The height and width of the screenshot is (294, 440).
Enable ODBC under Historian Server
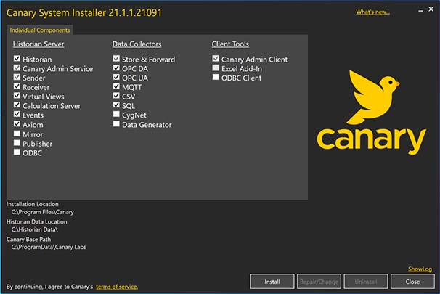coord(17,152)
